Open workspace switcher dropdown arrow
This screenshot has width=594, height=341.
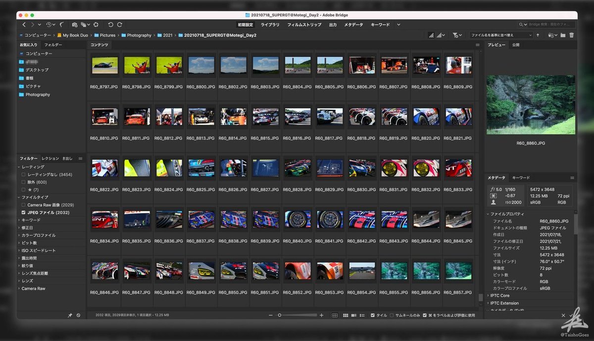point(398,25)
